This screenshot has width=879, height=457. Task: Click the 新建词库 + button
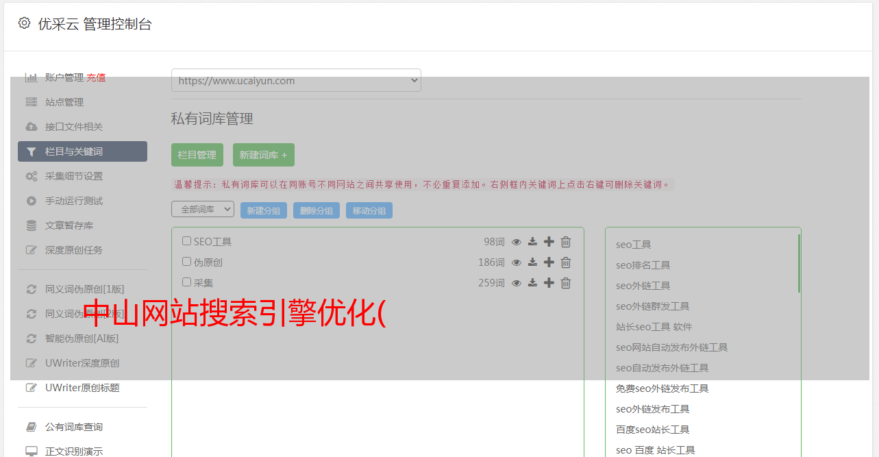tap(264, 155)
